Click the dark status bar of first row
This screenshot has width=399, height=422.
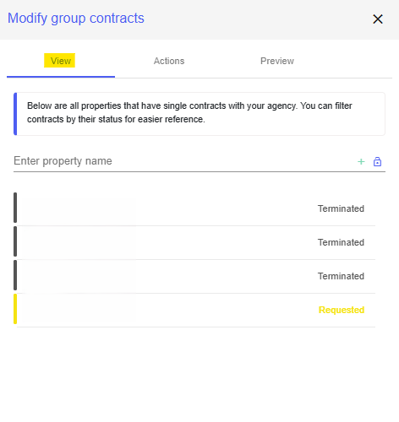[15, 208]
